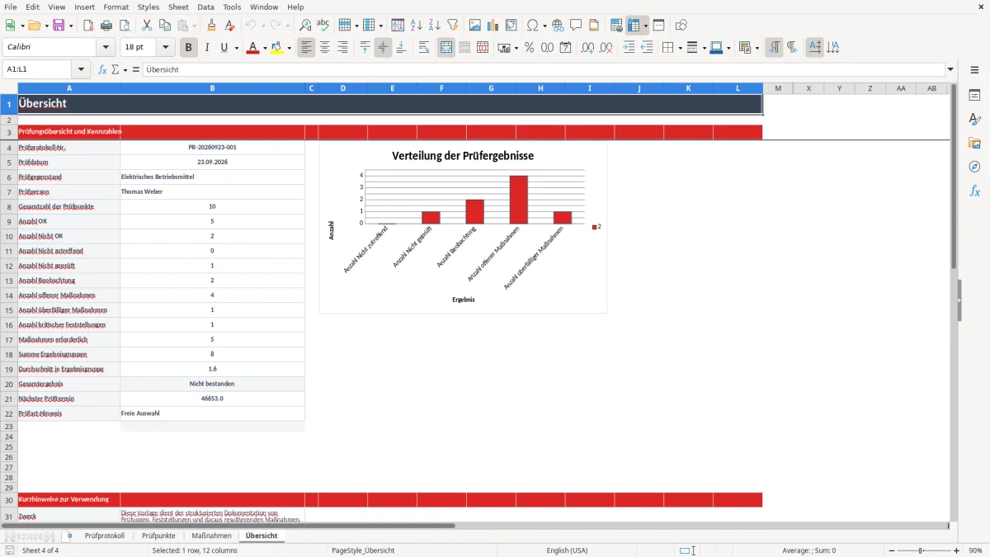Clear direct formatting
The height and width of the screenshot is (557, 990).
230,26
